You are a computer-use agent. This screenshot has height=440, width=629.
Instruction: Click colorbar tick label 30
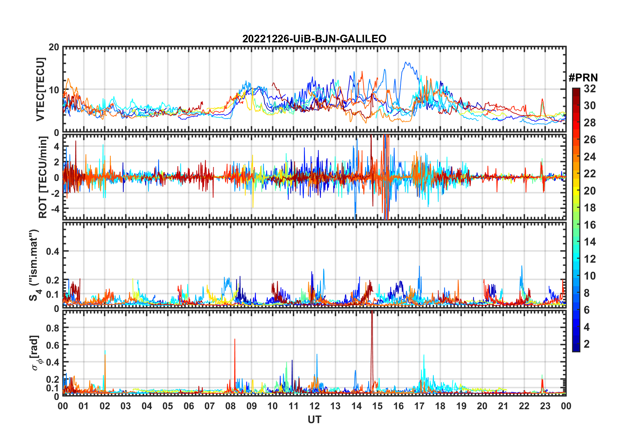590,106
